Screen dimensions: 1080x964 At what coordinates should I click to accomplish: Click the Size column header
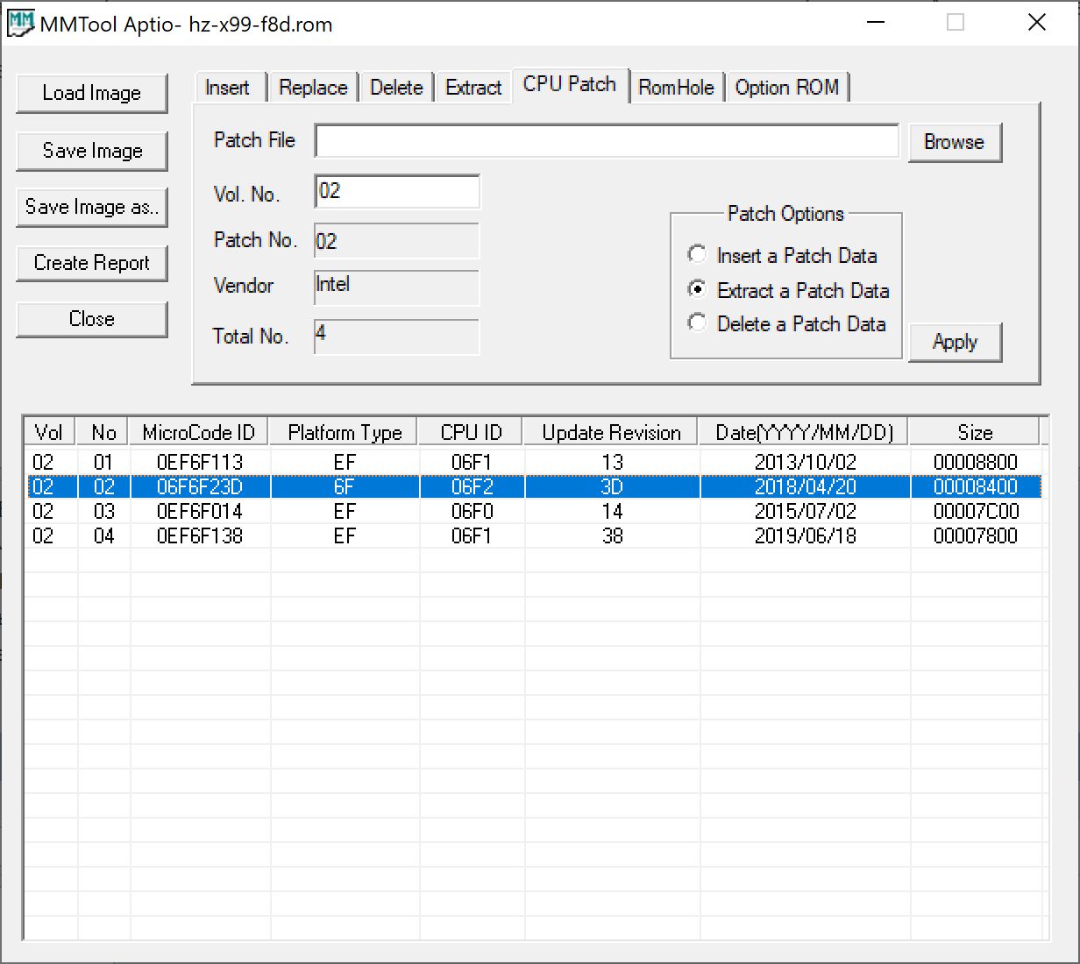(x=975, y=432)
